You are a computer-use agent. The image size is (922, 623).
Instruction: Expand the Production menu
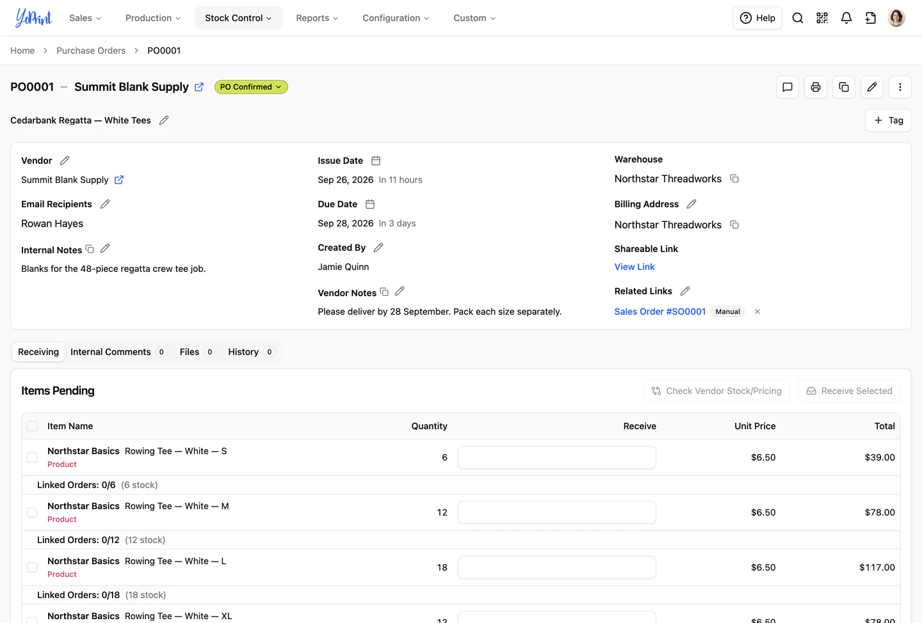[153, 18]
